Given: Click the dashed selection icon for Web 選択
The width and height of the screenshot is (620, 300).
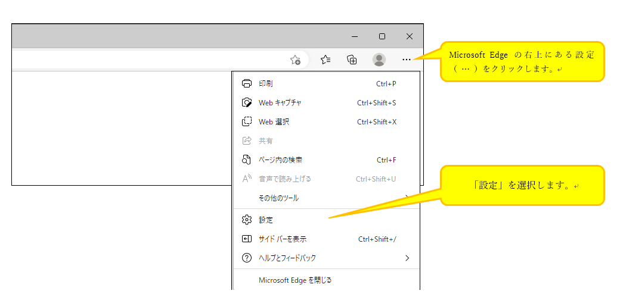Looking at the screenshot, I should [x=247, y=121].
